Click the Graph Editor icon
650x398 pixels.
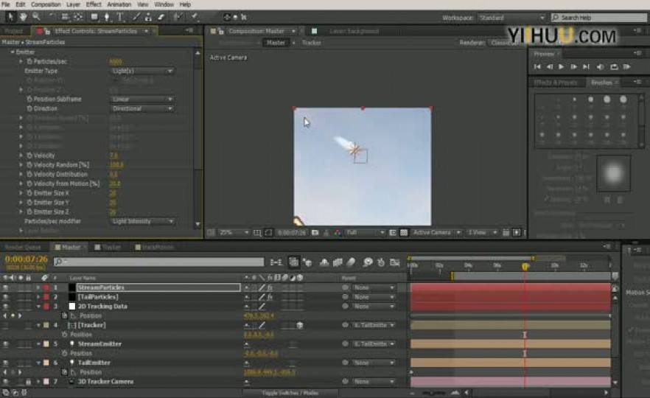click(x=395, y=262)
